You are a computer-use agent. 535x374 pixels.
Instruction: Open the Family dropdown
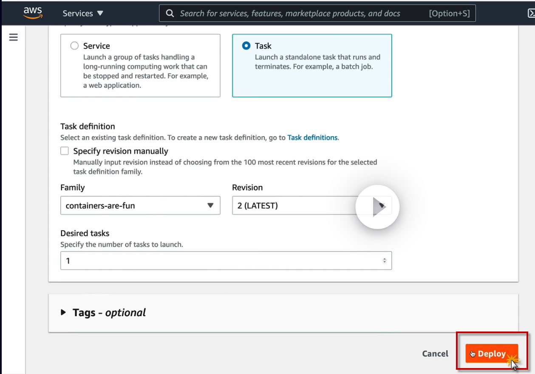point(140,206)
